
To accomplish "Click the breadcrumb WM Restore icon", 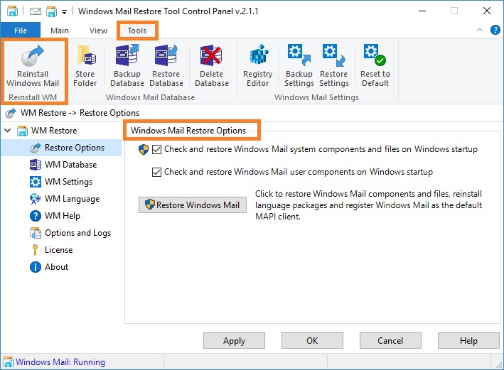I will pyautogui.click(x=11, y=113).
